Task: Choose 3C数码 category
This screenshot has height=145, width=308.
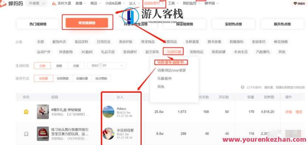Action: (87, 52)
